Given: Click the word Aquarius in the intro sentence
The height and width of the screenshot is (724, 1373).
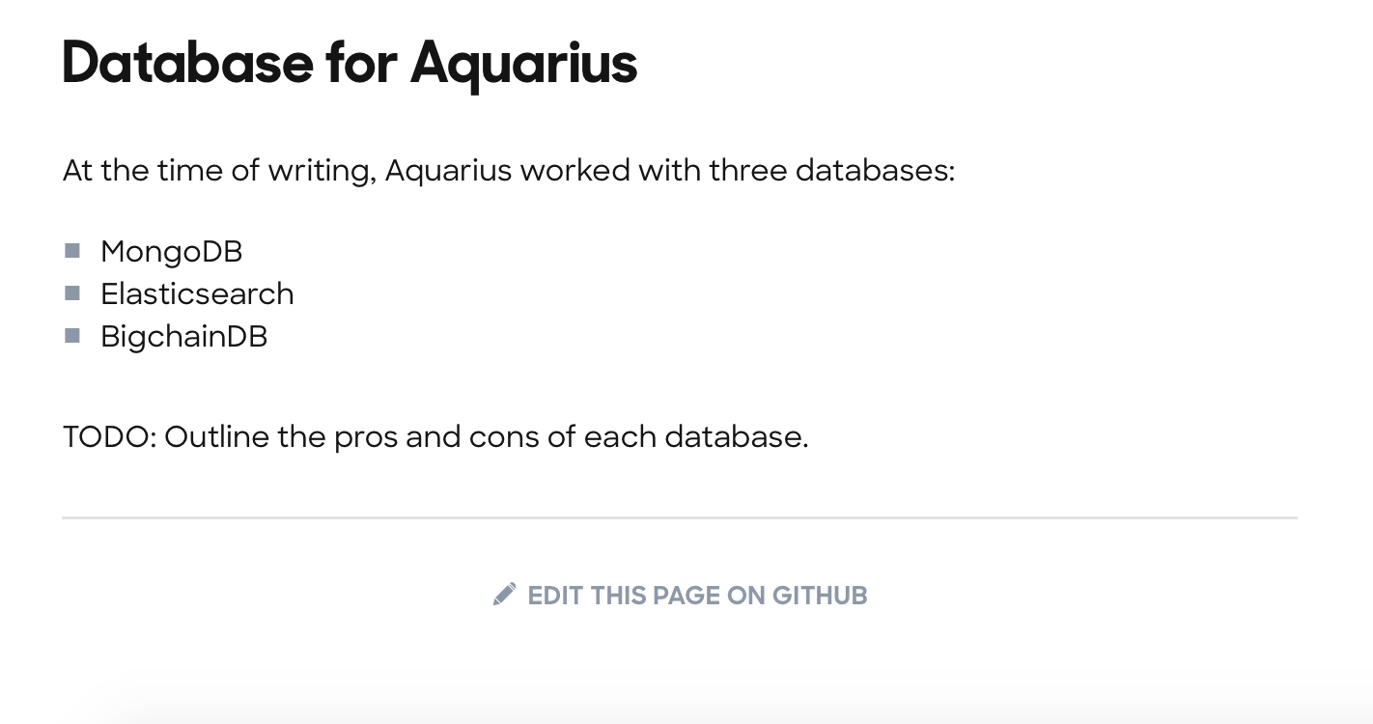Looking at the screenshot, I should click(448, 171).
